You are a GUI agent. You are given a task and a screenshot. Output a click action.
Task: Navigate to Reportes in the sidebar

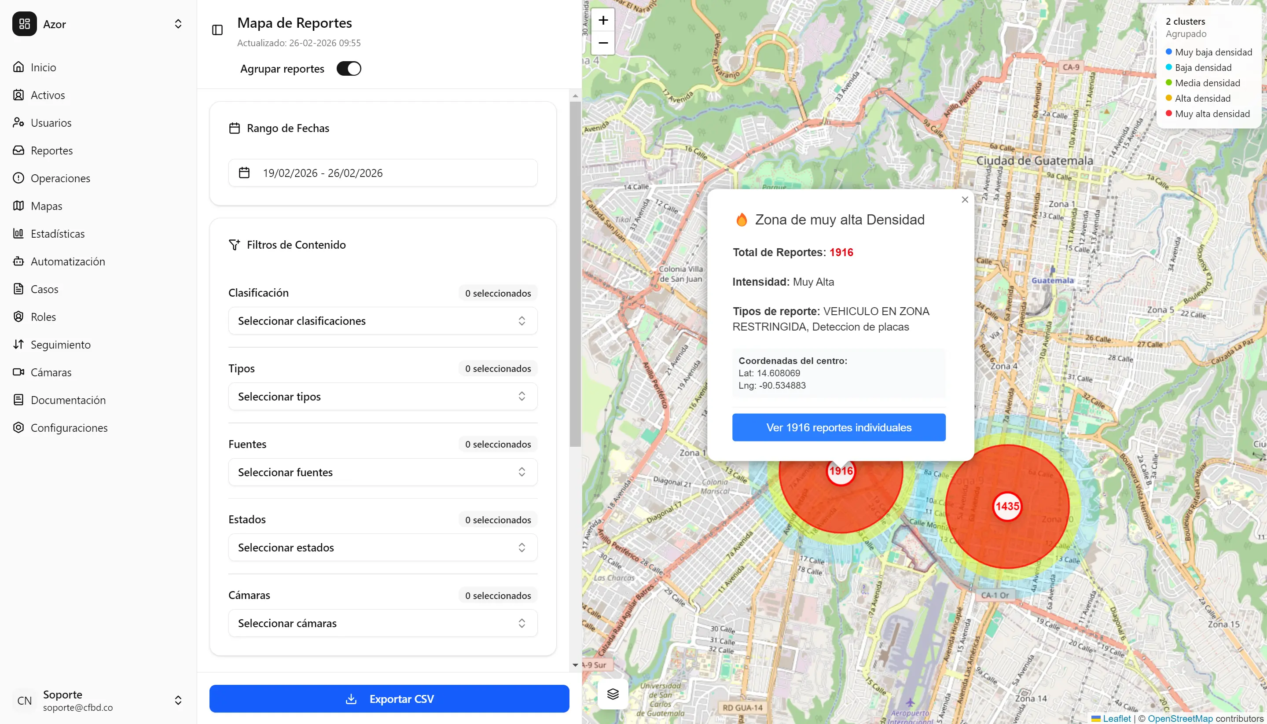coord(51,150)
